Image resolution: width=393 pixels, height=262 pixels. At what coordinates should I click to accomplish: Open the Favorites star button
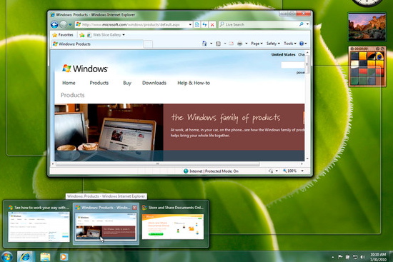(x=63, y=35)
